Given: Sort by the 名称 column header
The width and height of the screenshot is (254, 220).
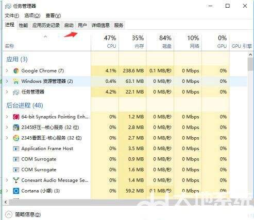Looking at the screenshot, I should pyautogui.click(x=47, y=43).
